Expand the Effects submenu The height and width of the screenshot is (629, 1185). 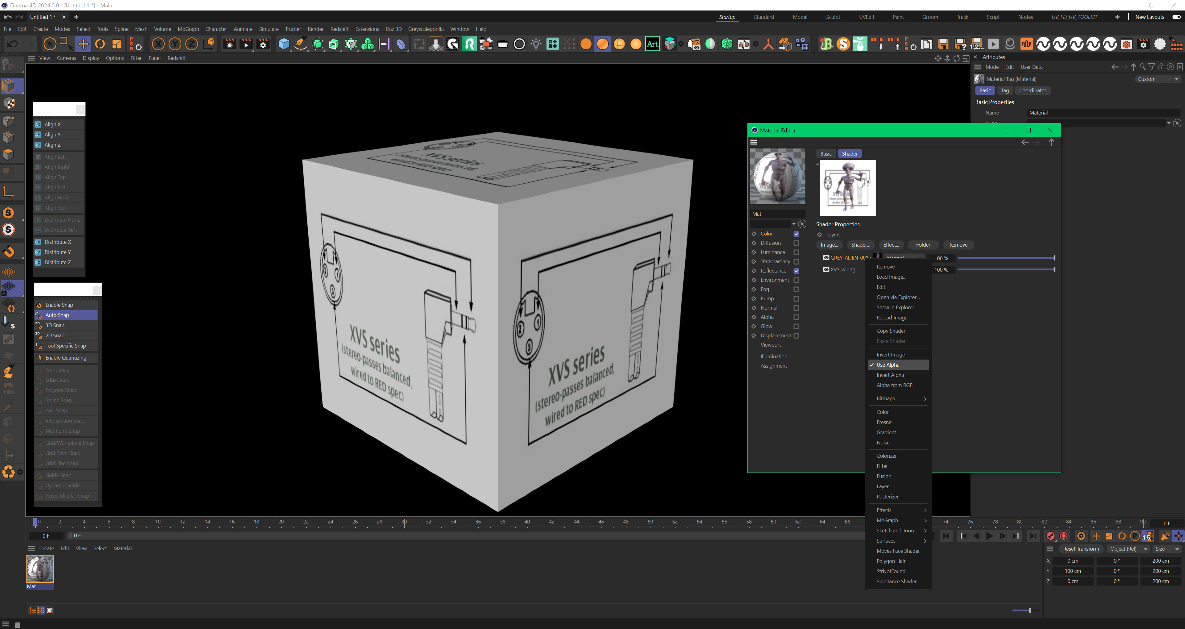click(x=898, y=510)
